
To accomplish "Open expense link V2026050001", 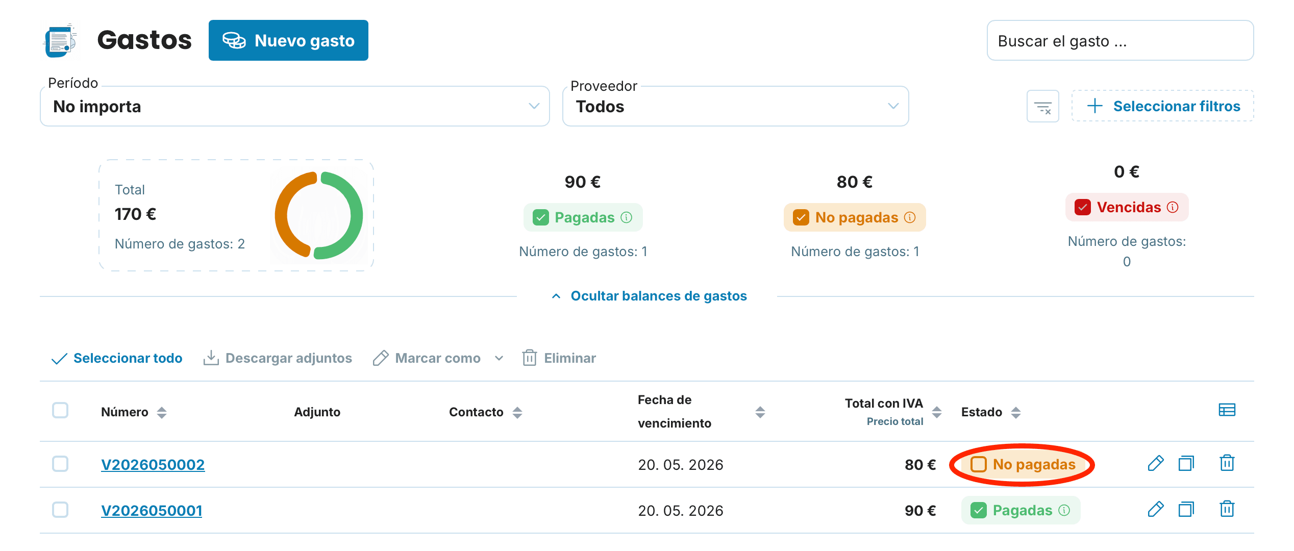I will pos(152,511).
